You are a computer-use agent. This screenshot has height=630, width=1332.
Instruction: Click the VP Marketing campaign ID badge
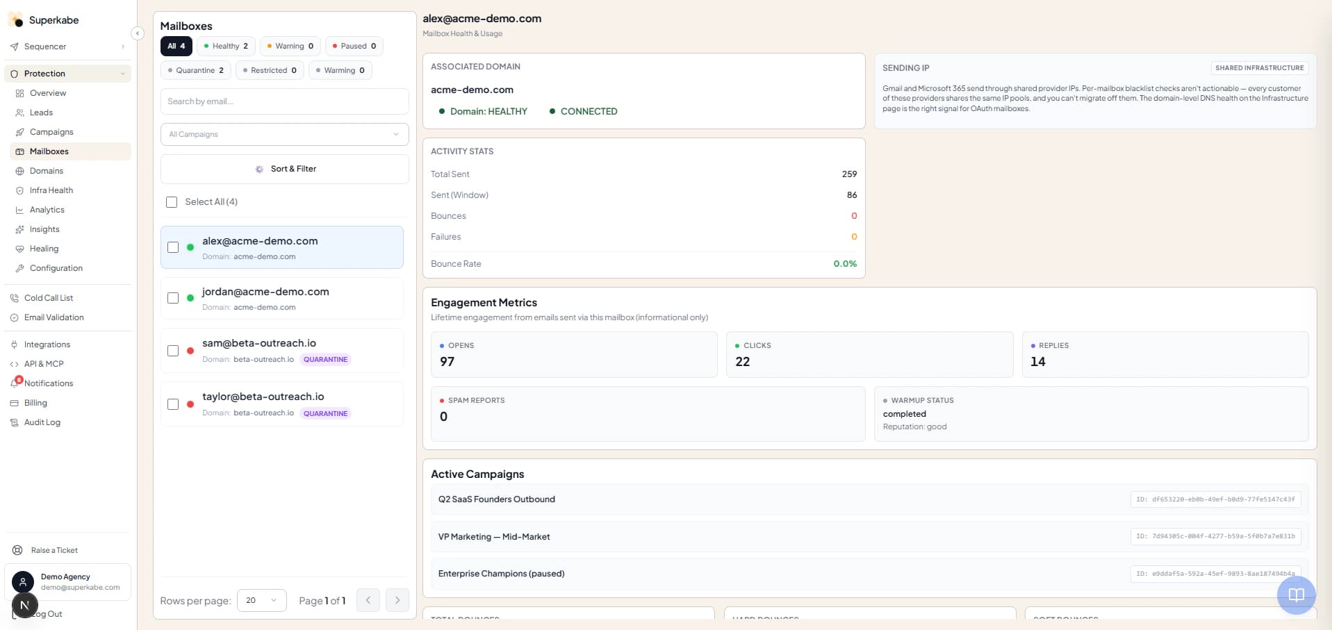[x=1215, y=536]
